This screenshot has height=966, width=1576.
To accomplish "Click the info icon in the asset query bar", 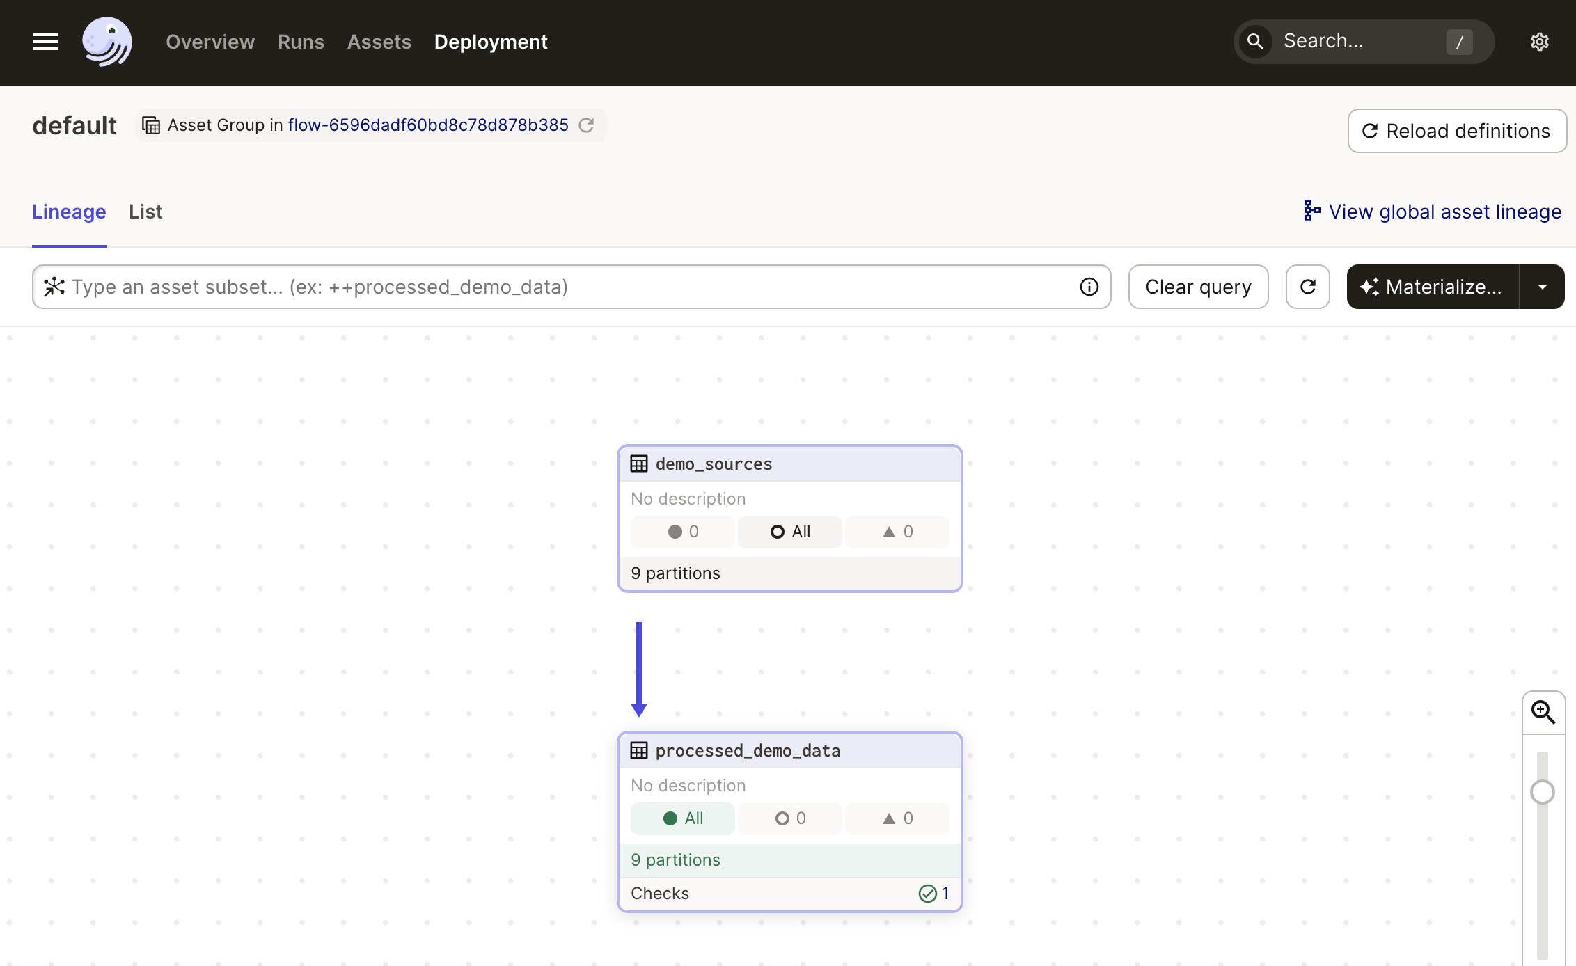I will tap(1089, 287).
